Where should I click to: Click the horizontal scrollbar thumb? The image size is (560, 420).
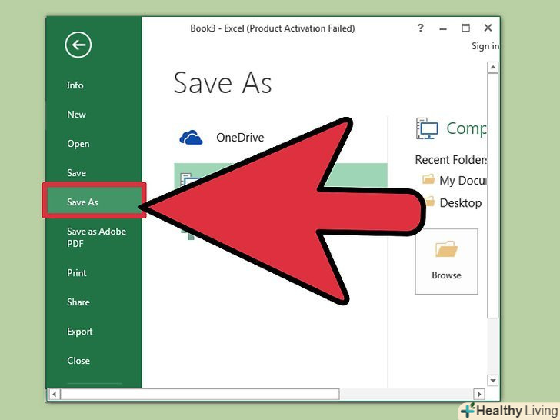200,395
